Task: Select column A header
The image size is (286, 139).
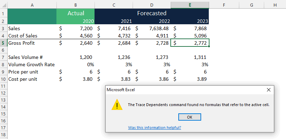Action: [x=32, y=5]
